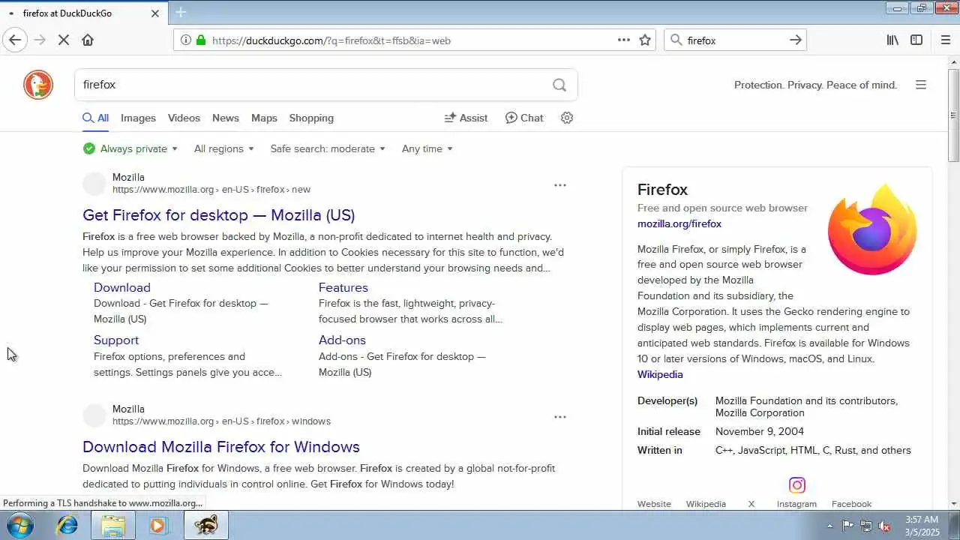The height and width of the screenshot is (540, 960).
Task: Open Windows Explorer folder on taskbar
Action: coord(113,525)
